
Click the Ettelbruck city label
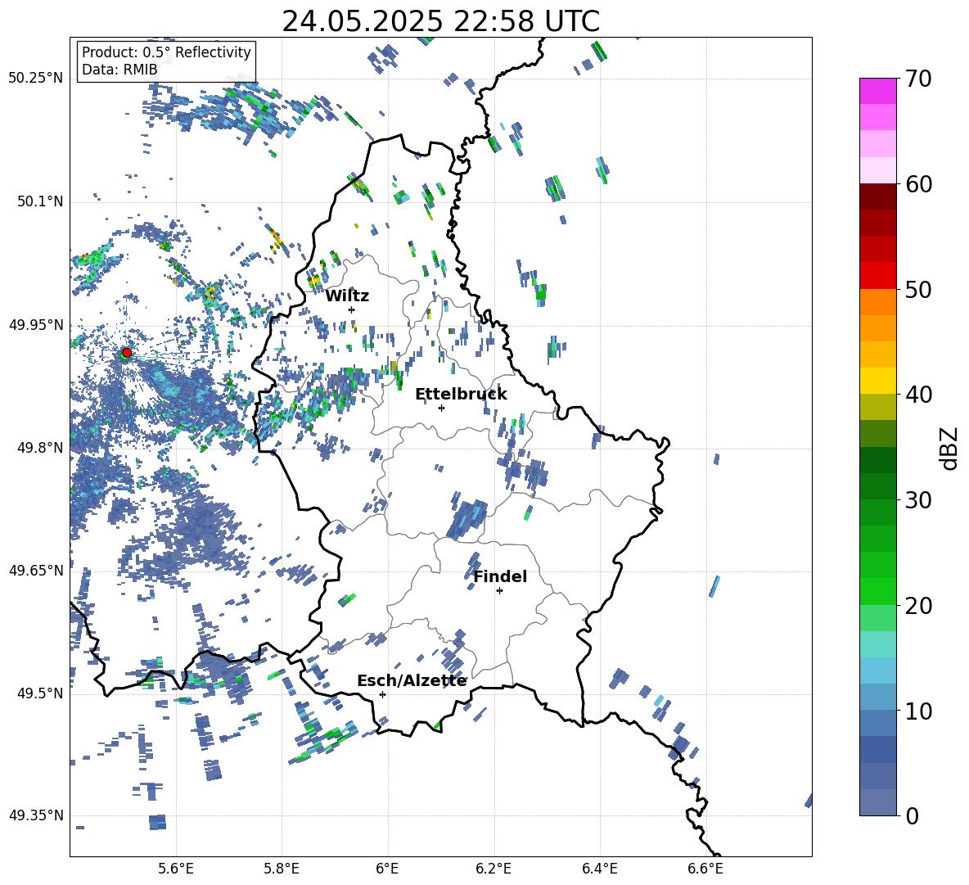click(461, 395)
